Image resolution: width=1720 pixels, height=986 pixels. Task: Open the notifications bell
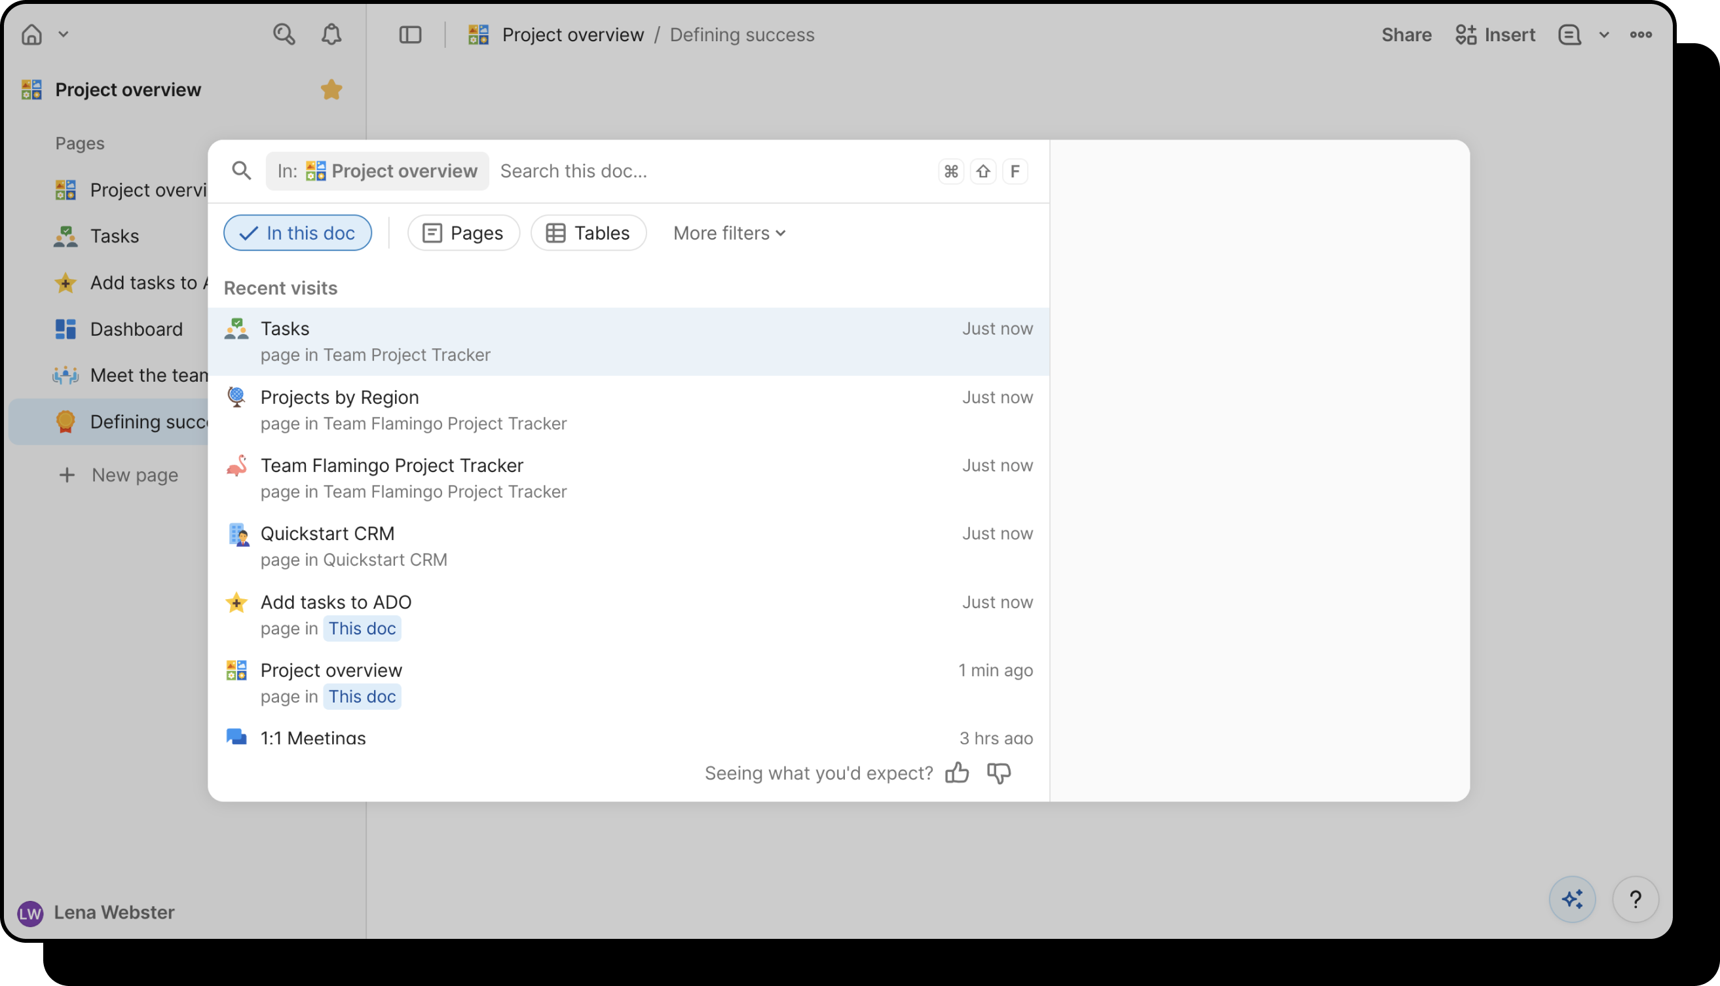(x=331, y=35)
